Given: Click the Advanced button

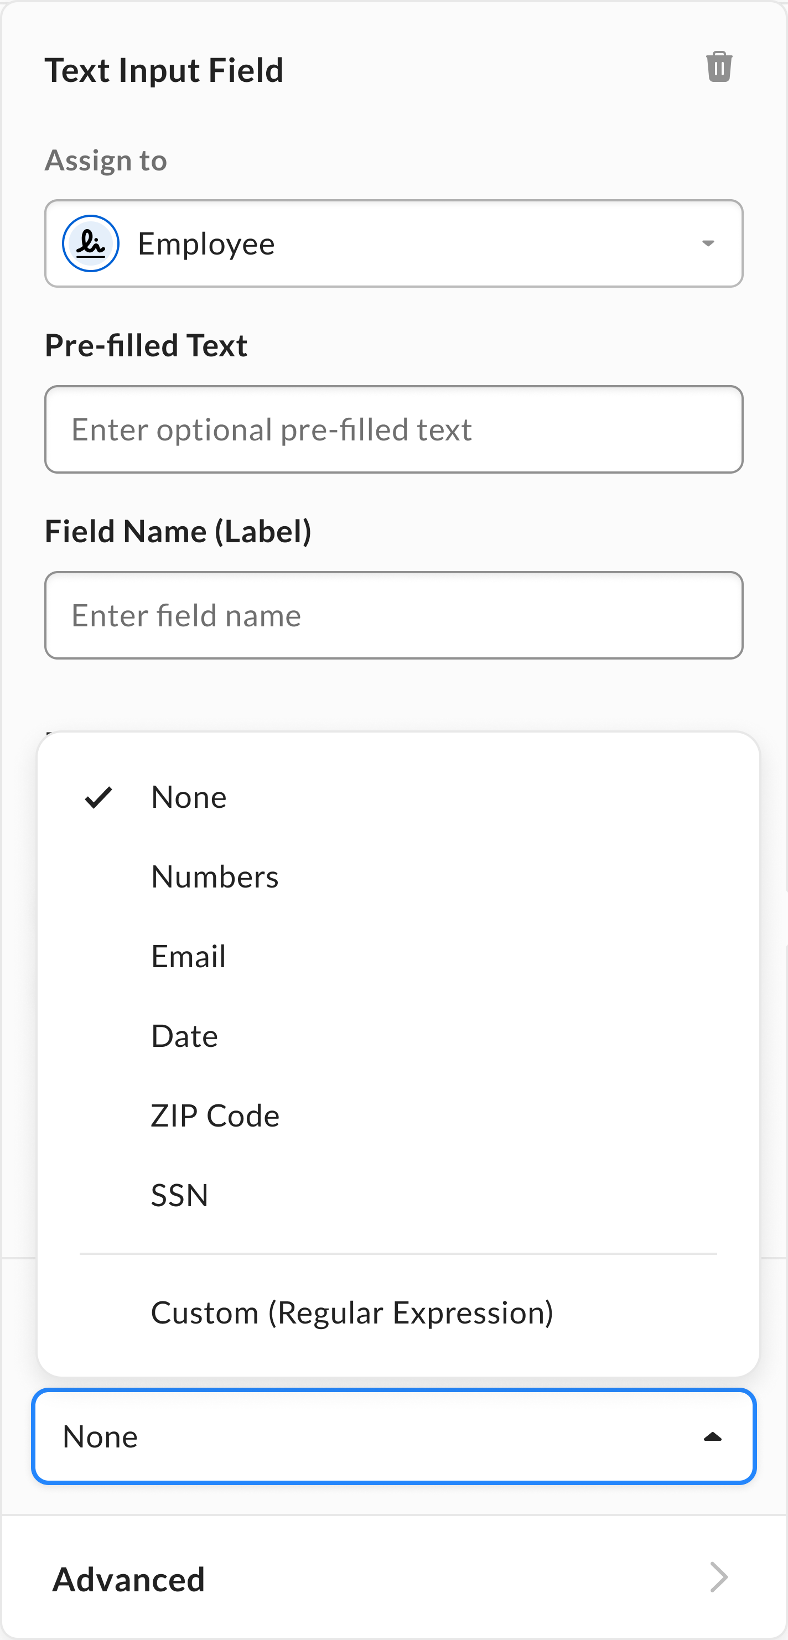Looking at the screenshot, I should [129, 1577].
